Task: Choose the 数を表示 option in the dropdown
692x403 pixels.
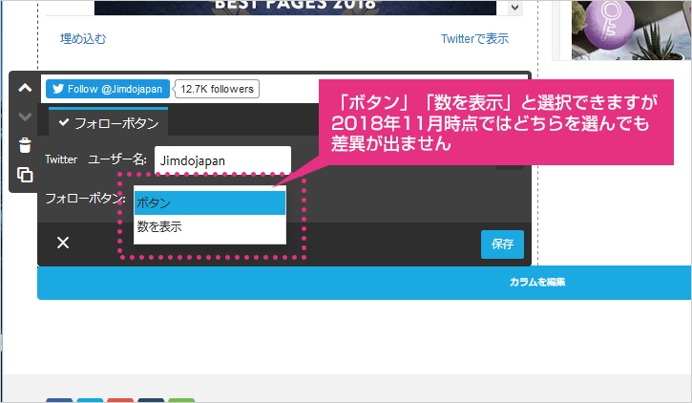Action: point(210,227)
